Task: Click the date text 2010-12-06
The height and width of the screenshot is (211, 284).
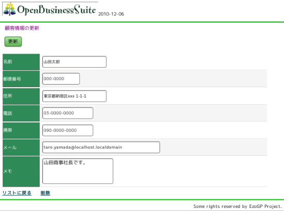Action: coord(111,14)
